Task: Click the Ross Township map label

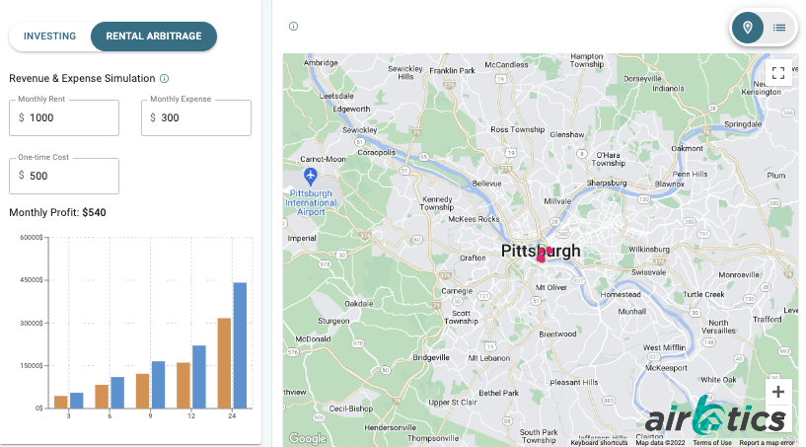Action: coord(517,129)
